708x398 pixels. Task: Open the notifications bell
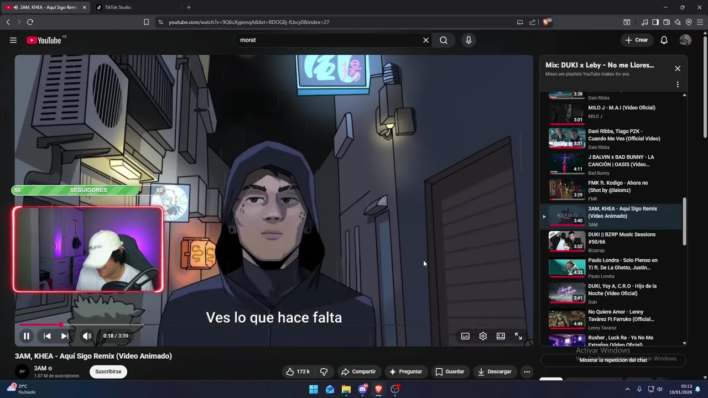coord(664,40)
